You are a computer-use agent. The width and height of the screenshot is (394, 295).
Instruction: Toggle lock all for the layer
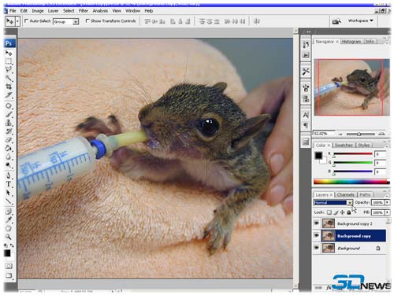click(348, 212)
